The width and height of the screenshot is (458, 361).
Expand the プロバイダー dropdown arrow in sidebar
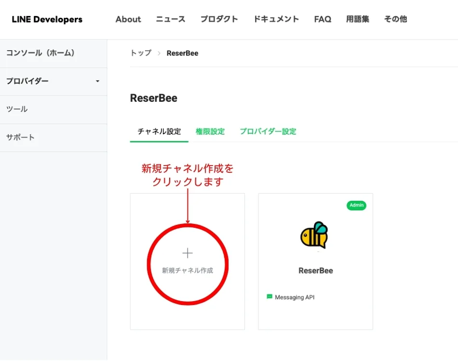97,82
